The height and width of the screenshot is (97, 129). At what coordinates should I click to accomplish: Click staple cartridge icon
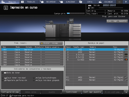coord(37,78)
